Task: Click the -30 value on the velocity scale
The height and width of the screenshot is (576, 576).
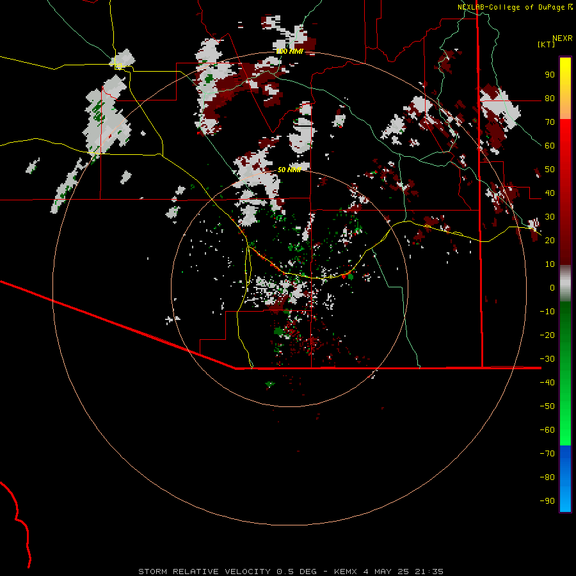Action: click(x=547, y=359)
